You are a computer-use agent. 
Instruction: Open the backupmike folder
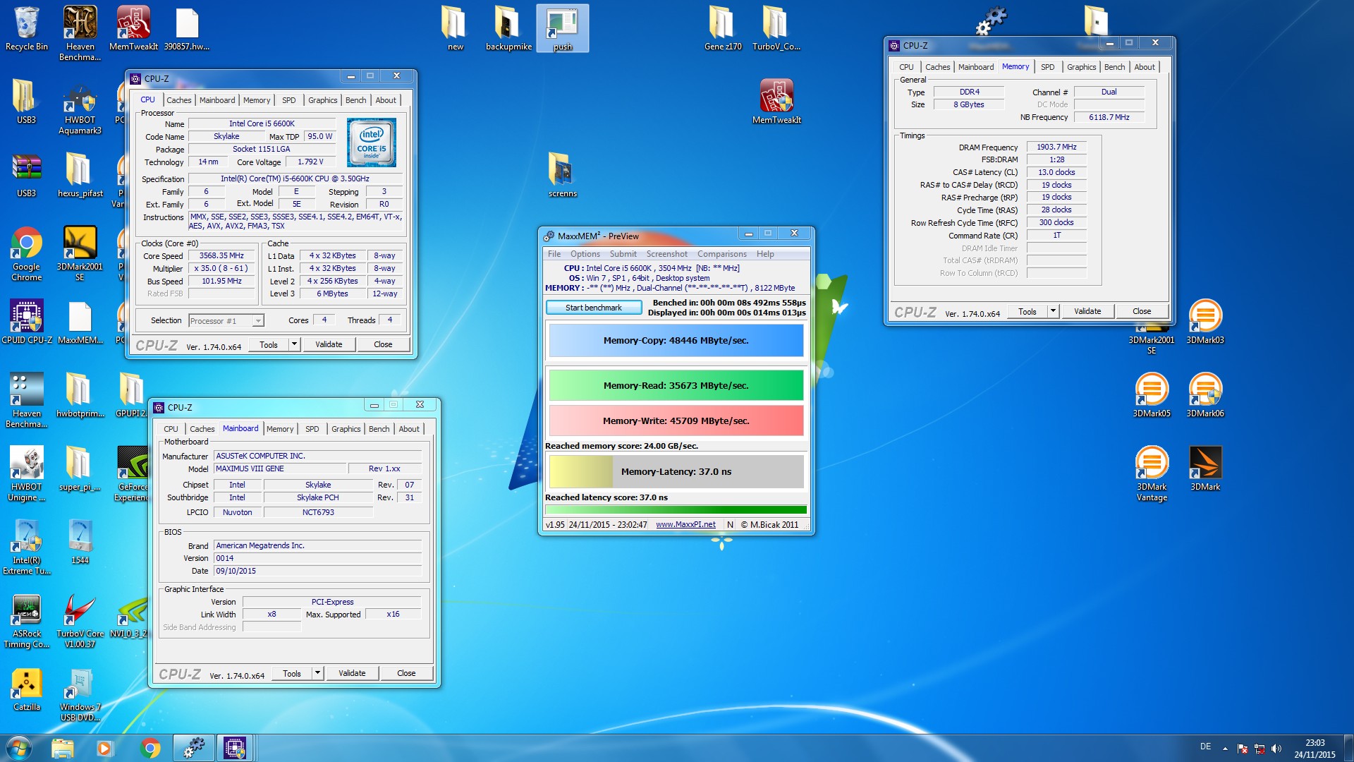[x=508, y=28]
